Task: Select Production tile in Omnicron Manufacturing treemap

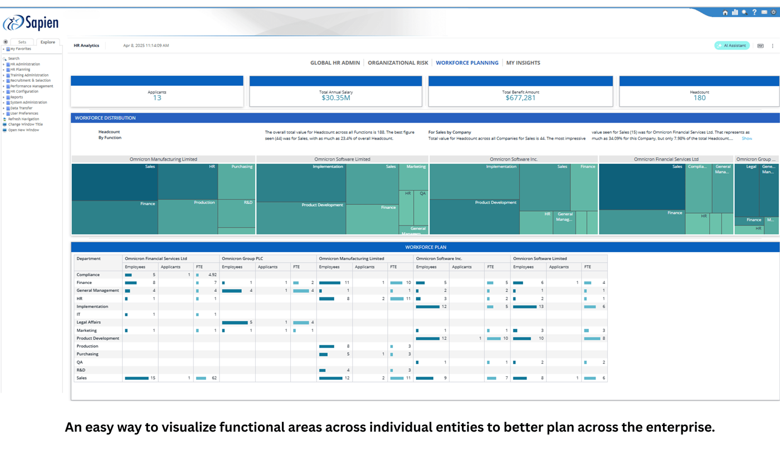Action: pos(188,217)
